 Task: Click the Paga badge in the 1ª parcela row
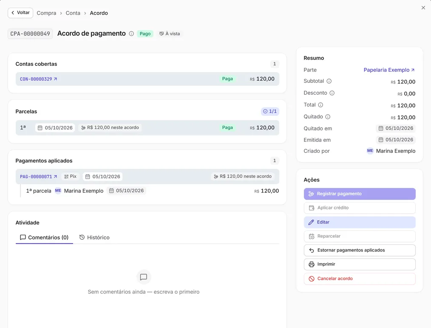tap(227, 128)
